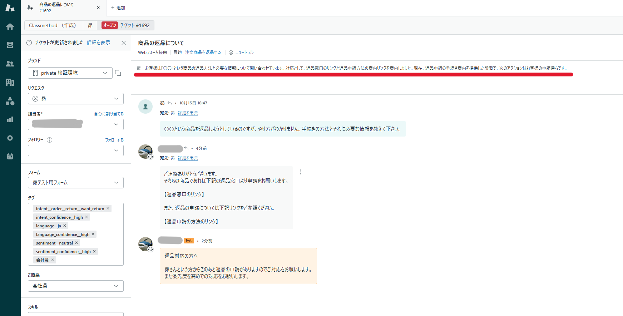This screenshot has width=623, height=316.
Task: Open the フォロワー dropdown field
Action: pyautogui.click(x=76, y=150)
